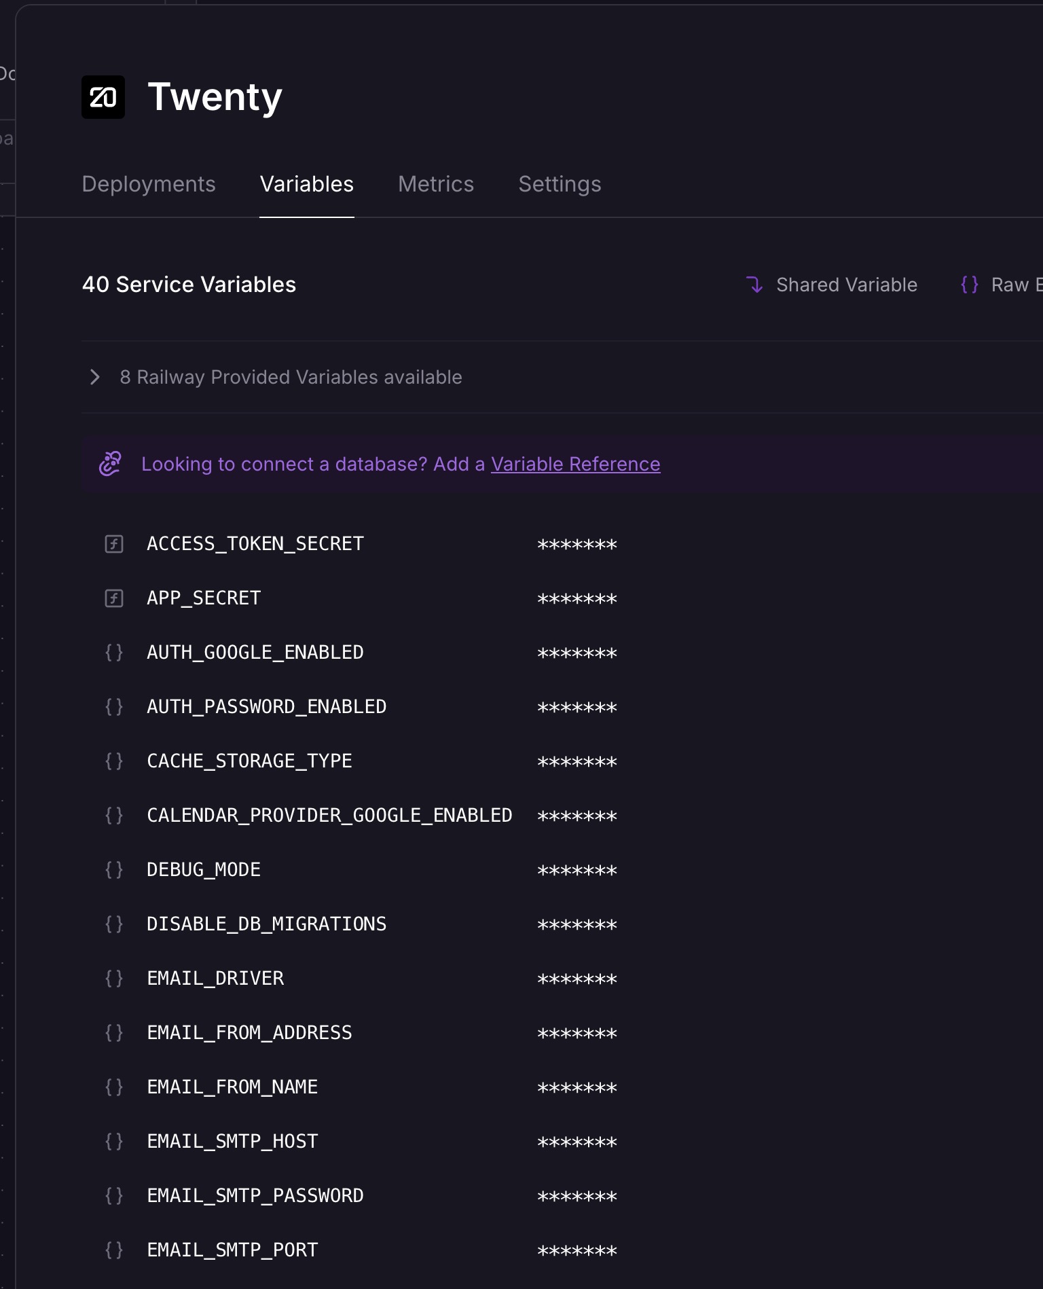Reveal the masked value of EMAIL_DRIVER

tap(577, 980)
